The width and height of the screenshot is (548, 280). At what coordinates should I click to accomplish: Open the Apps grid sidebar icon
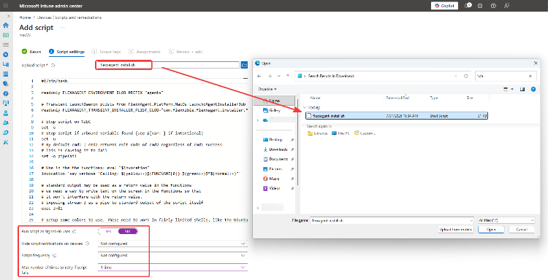(6, 74)
